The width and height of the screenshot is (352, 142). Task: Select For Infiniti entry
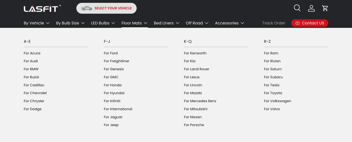click(x=112, y=101)
